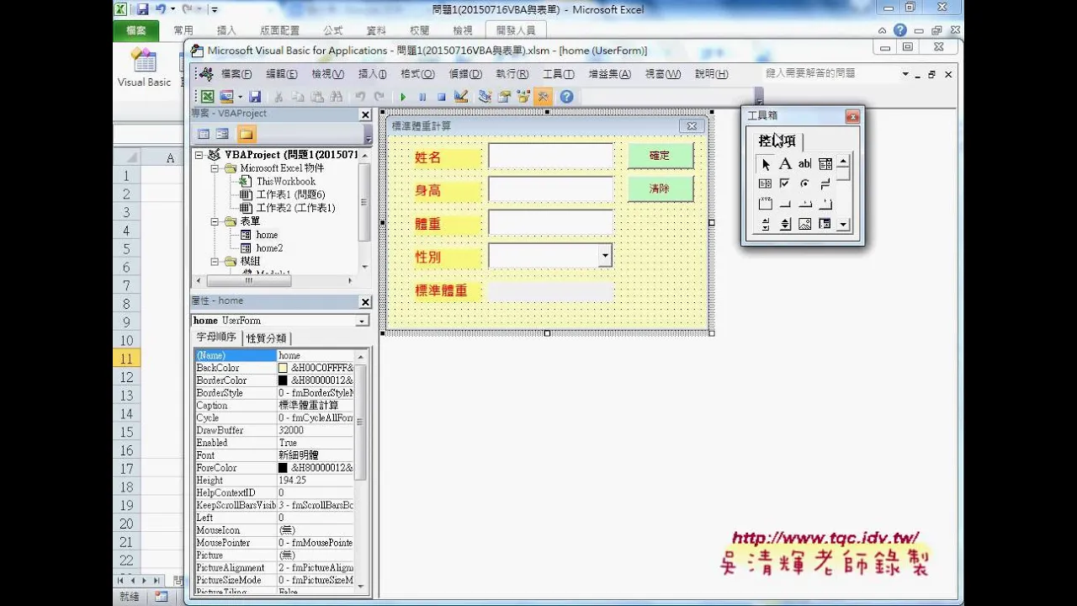1077x606 pixels.
Task: Cut with the scissors icon
Action: click(278, 97)
